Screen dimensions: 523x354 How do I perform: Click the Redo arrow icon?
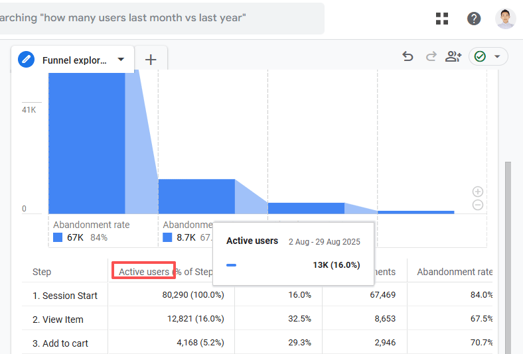click(x=431, y=57)
